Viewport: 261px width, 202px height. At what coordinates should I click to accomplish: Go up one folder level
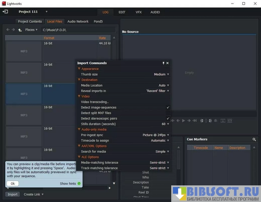click(x=20, y=30)
